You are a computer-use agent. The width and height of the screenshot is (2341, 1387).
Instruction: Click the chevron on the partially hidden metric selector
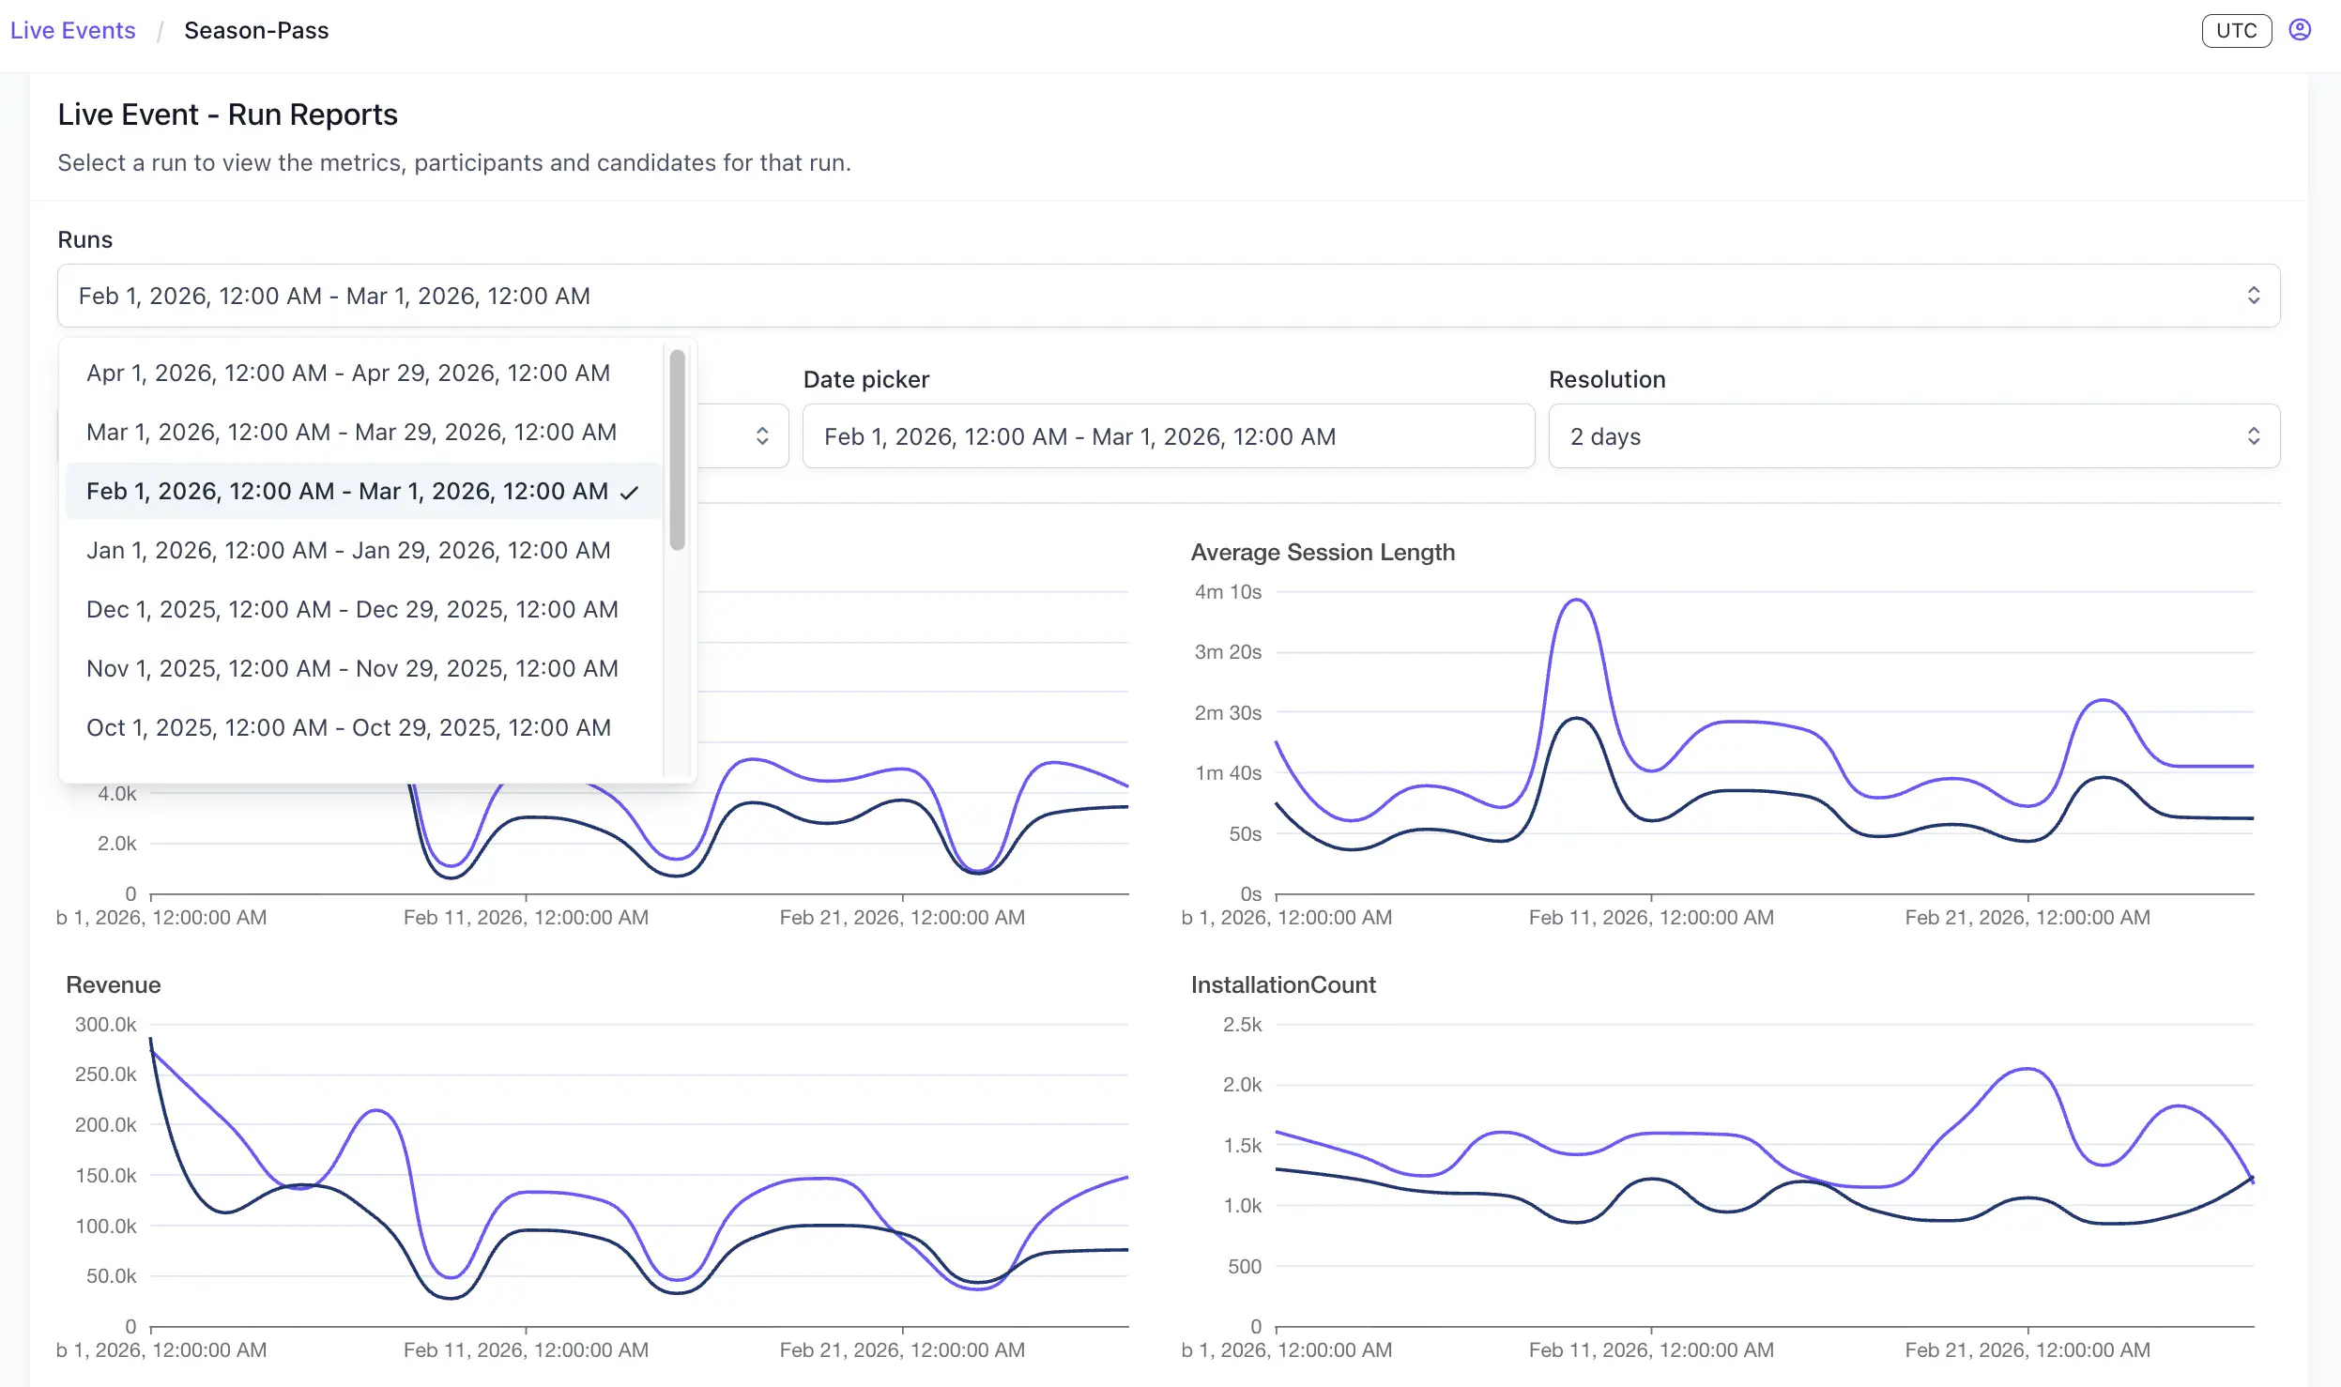762,434
